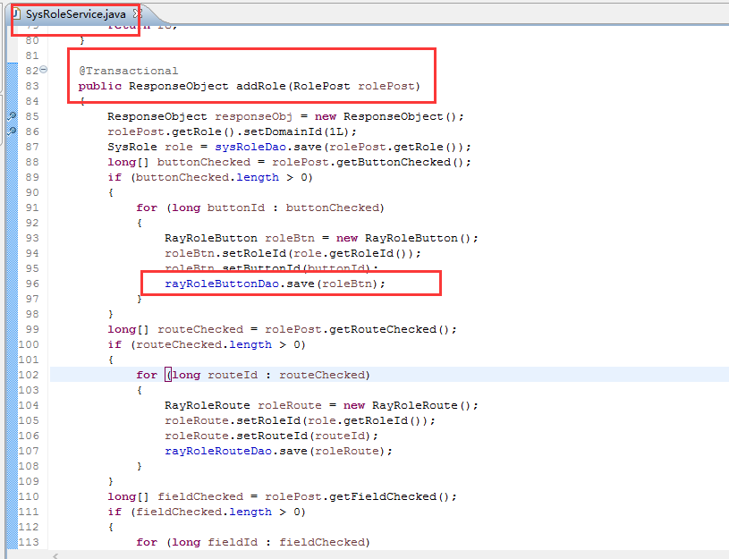Click the horizontal scrollbar left arrow
This screenshot has width=729, height=559.
pyautogui.click(x=55, y=555)
